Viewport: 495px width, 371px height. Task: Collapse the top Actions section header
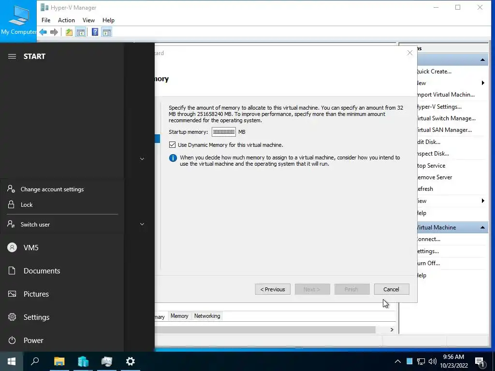click(x=482, y=59)
